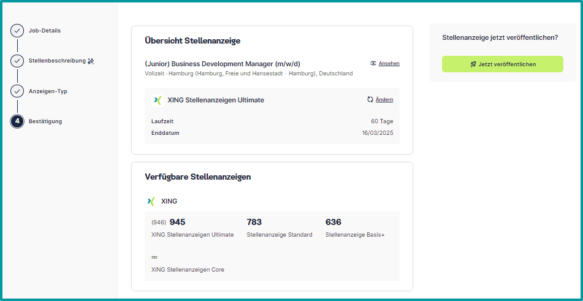Click the sparkle icon beside Stellenbeschreibung
Image resolution: width=583 pixels, height=301 pixels.
(x=91, y=61)
